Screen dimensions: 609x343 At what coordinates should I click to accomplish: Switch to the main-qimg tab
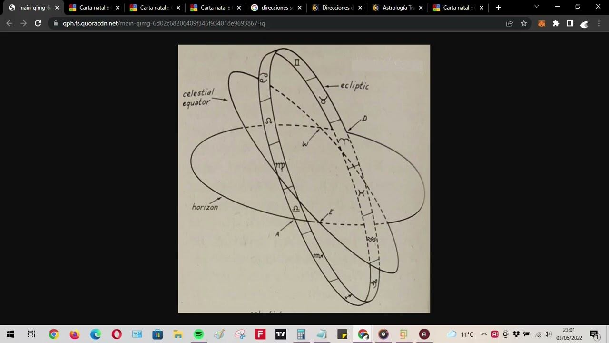point(32,8)
